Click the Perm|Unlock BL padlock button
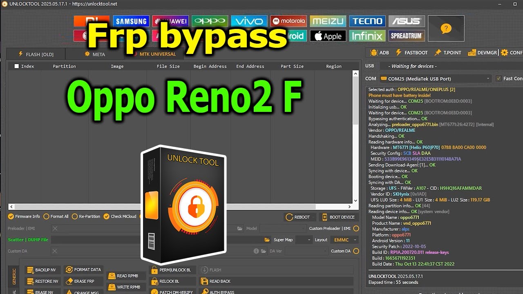 point(172,270)
